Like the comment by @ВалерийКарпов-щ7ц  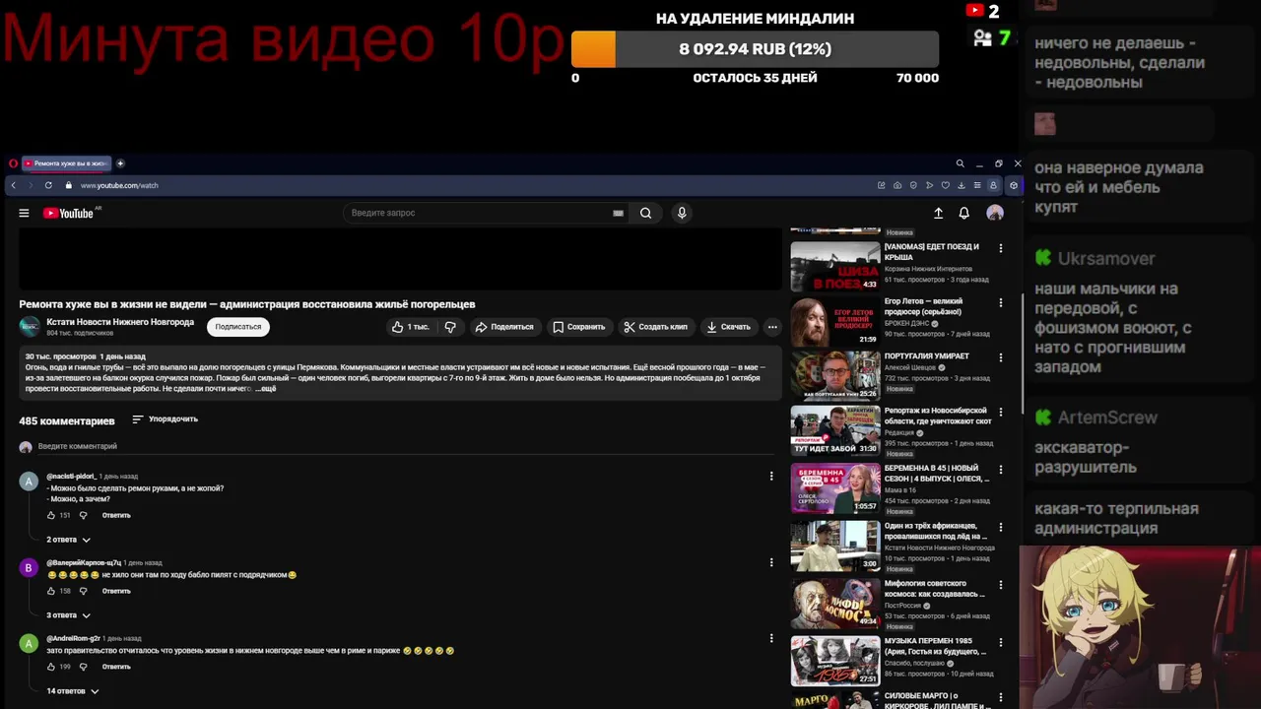pyautogui.click(x=51, y=591)
